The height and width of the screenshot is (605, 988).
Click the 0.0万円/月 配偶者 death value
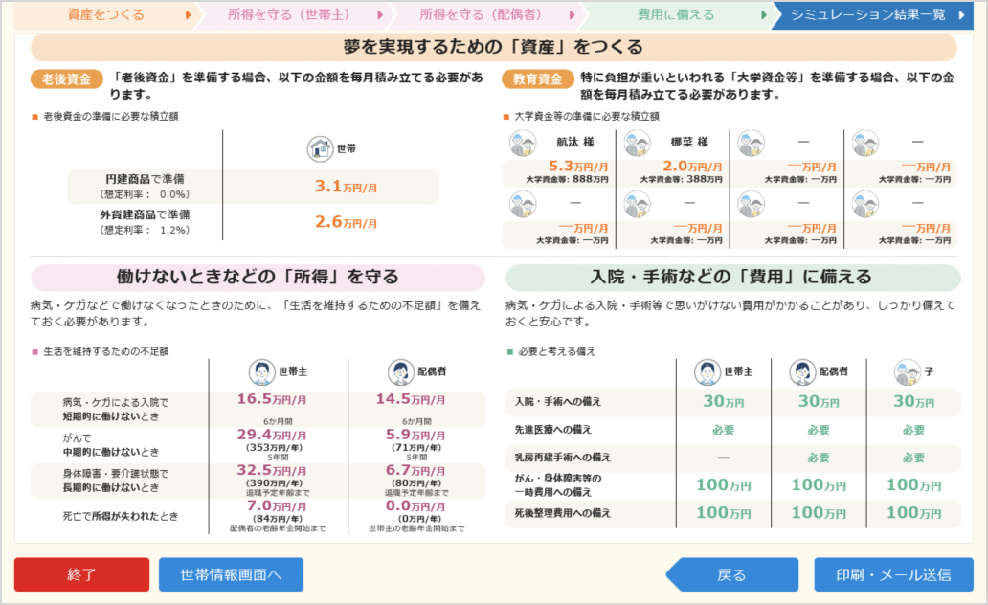pos(415,505)
